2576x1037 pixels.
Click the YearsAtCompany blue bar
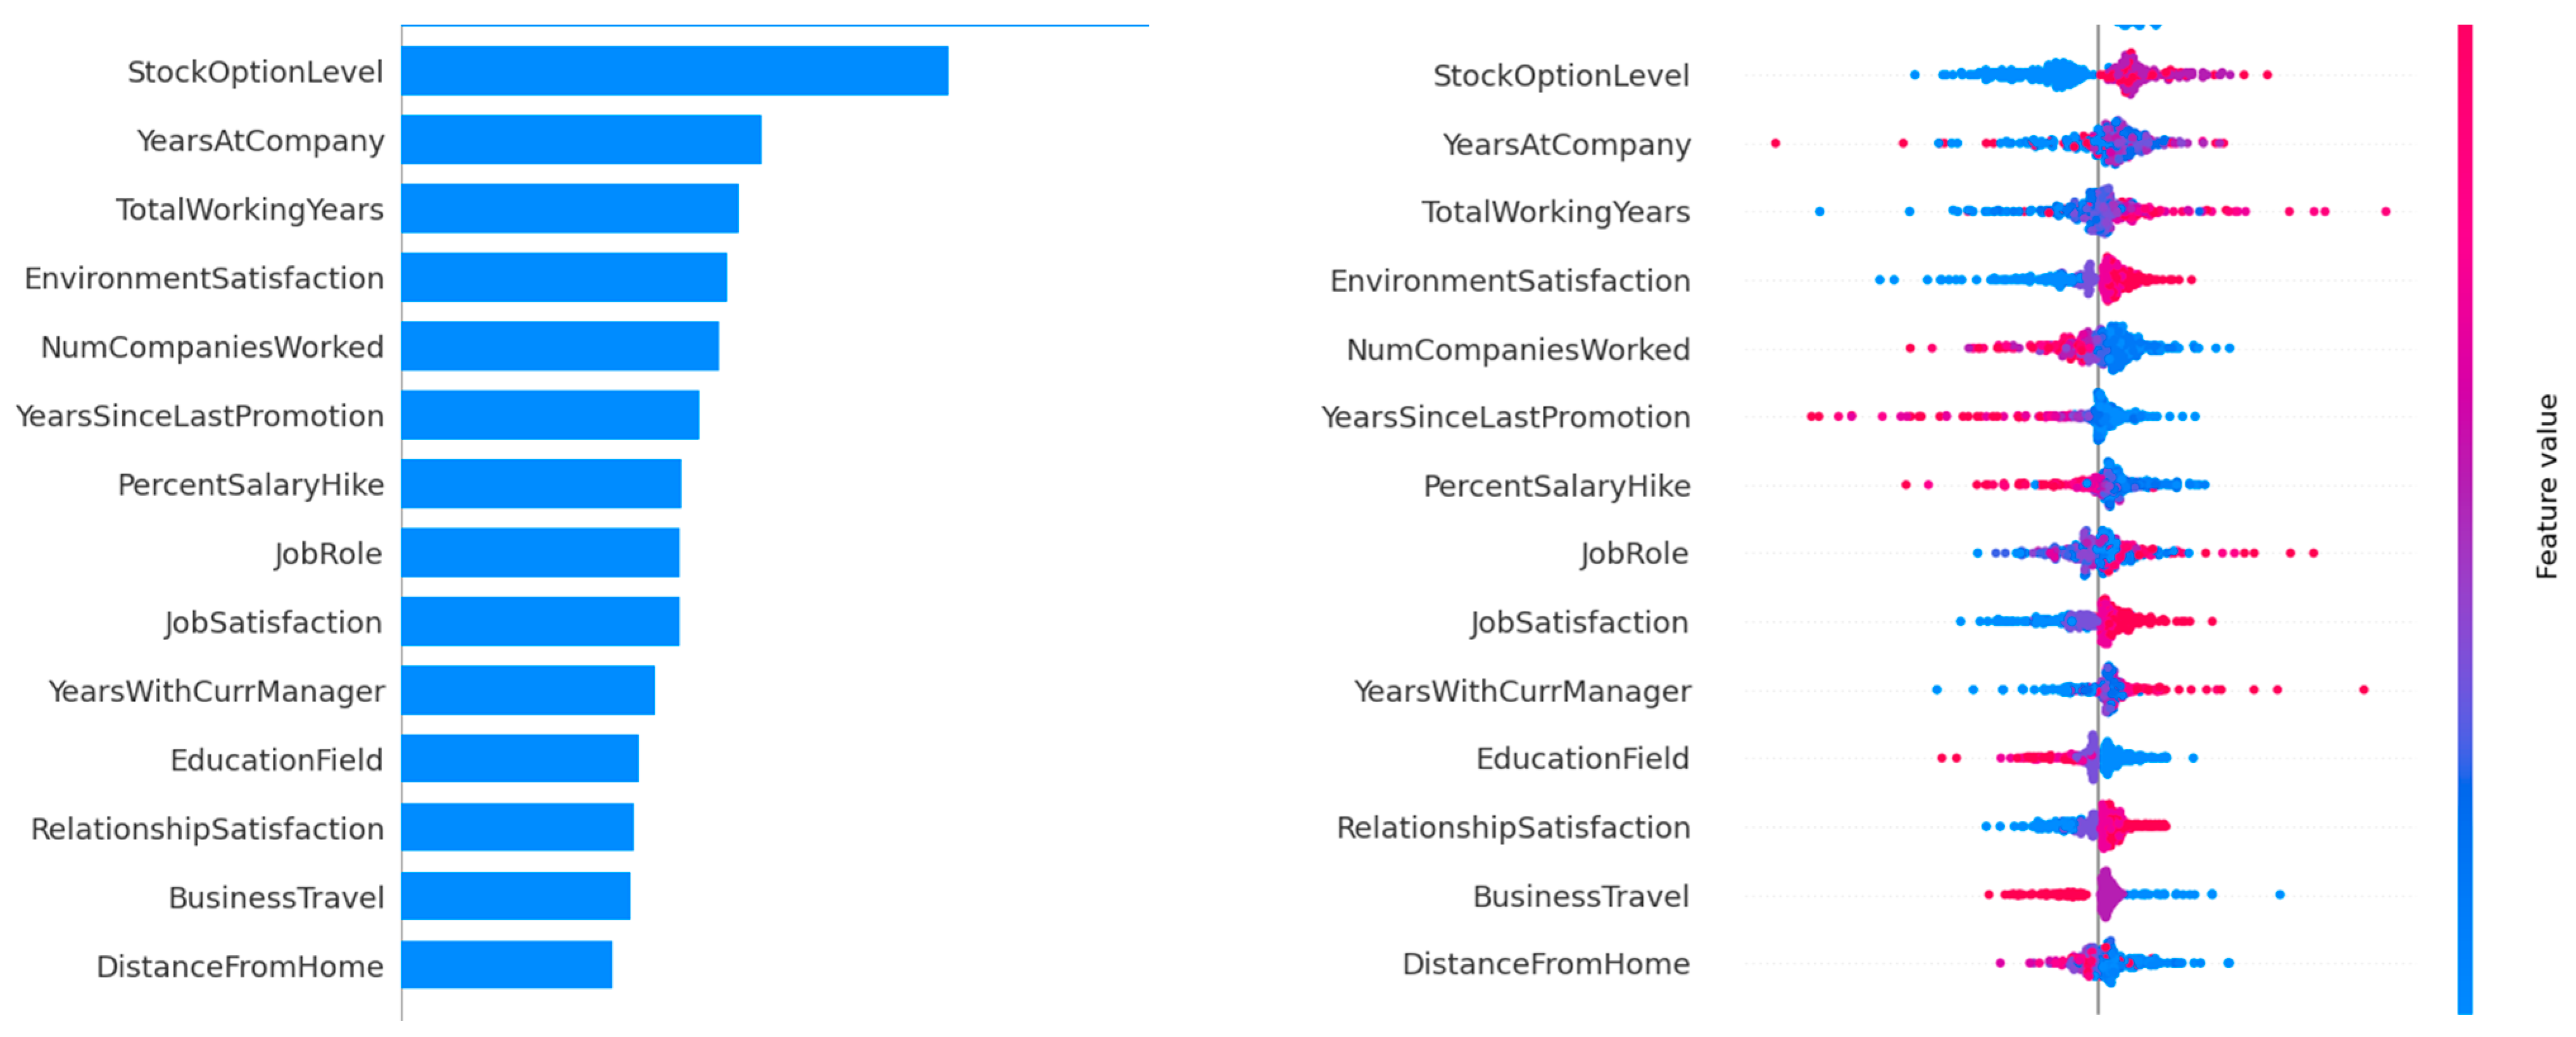(581, 140)
